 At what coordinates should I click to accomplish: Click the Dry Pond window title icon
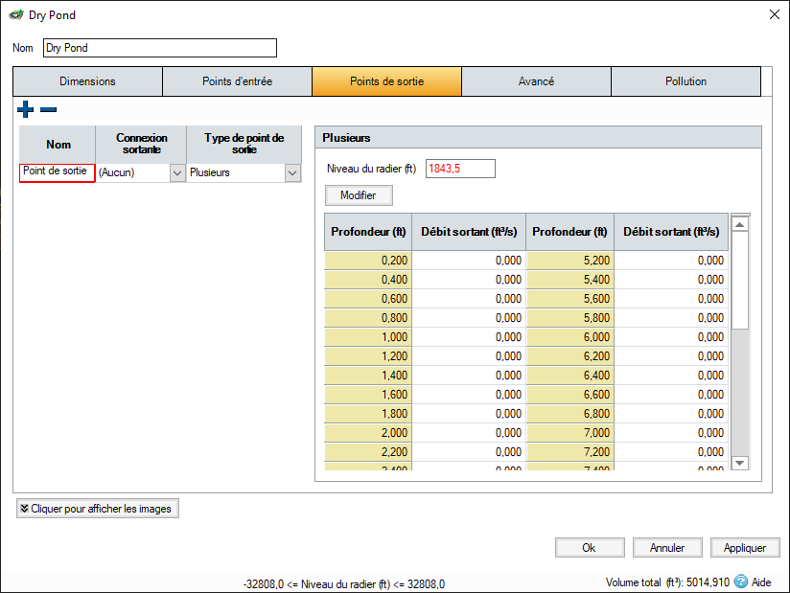click(16, 14)
